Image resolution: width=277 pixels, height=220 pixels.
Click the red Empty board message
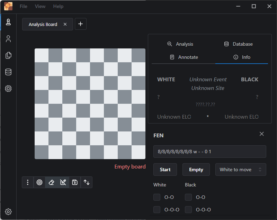[x=130, y=167]
